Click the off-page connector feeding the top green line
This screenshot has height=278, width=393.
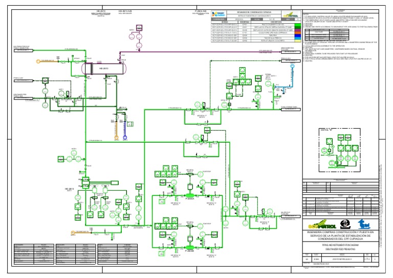(x=24, y=50)
